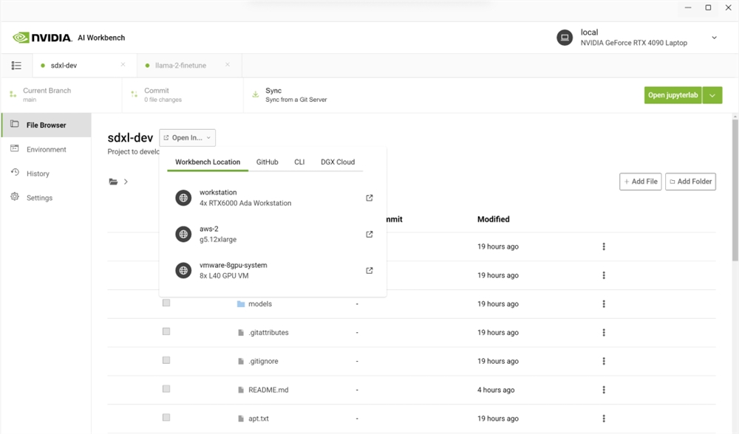Select the vmware-8gpu-system 8x L40 entry
This screenshot has width=739, height=434.
click(273, 270)
